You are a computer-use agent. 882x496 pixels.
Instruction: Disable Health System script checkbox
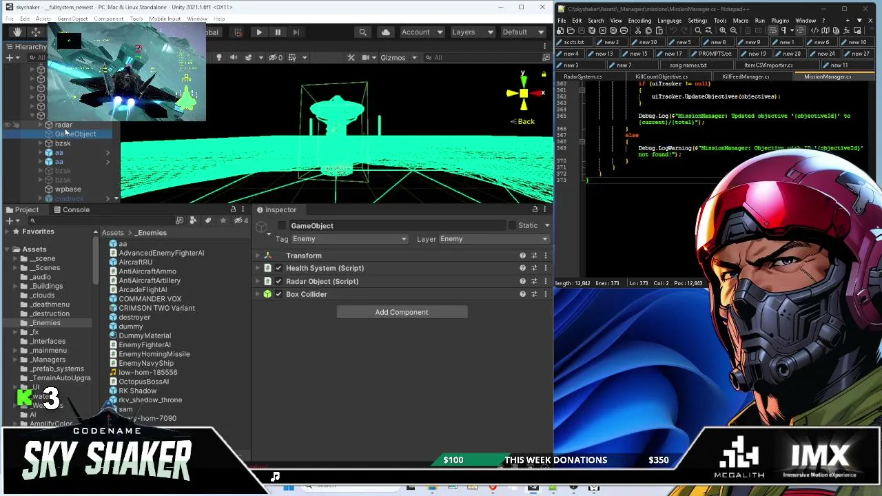(278, 268)
